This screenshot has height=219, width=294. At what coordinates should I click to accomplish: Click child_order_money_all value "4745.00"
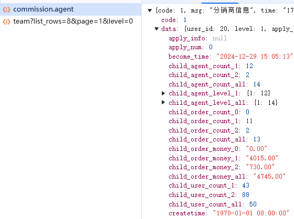[269, 177]
